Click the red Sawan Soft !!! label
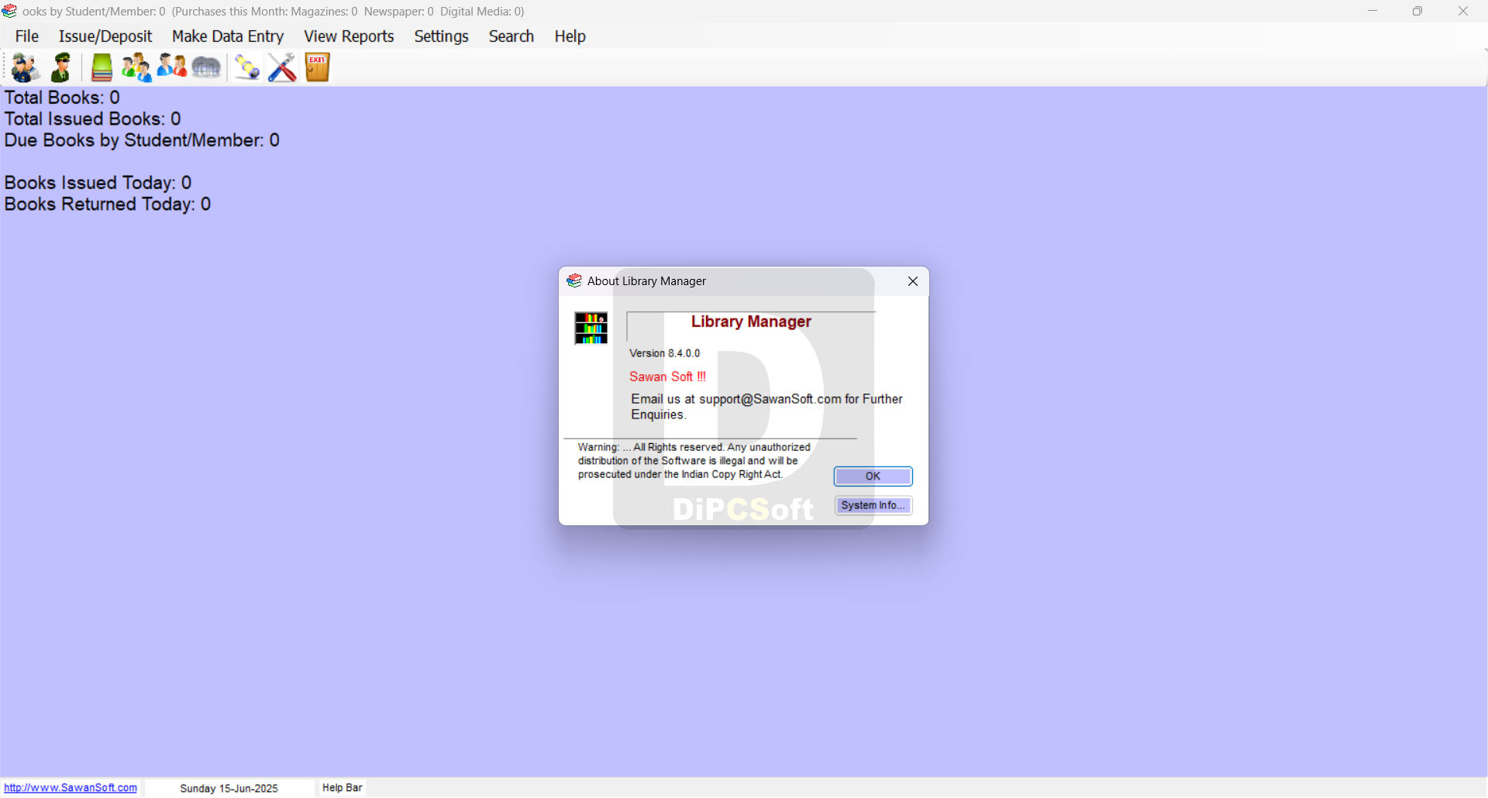The image size is (1488, 798). 667,377
